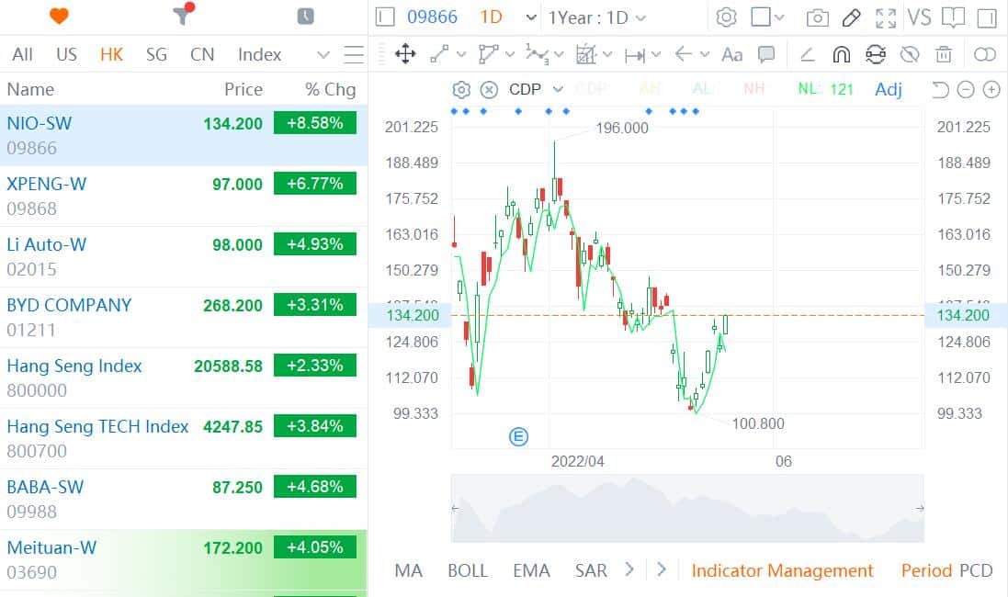1008x597 pixels.
Task: Open the market region dropdown chevron
Action: tap(323, 54)
